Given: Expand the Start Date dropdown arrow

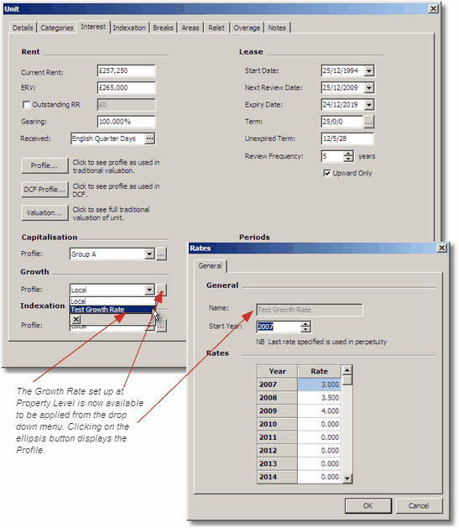Looking at the screenshot, I should click(369, 71).
